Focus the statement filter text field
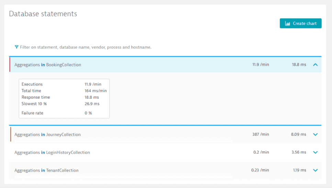Viewport: 332px width, 188px height. (86, 47)
